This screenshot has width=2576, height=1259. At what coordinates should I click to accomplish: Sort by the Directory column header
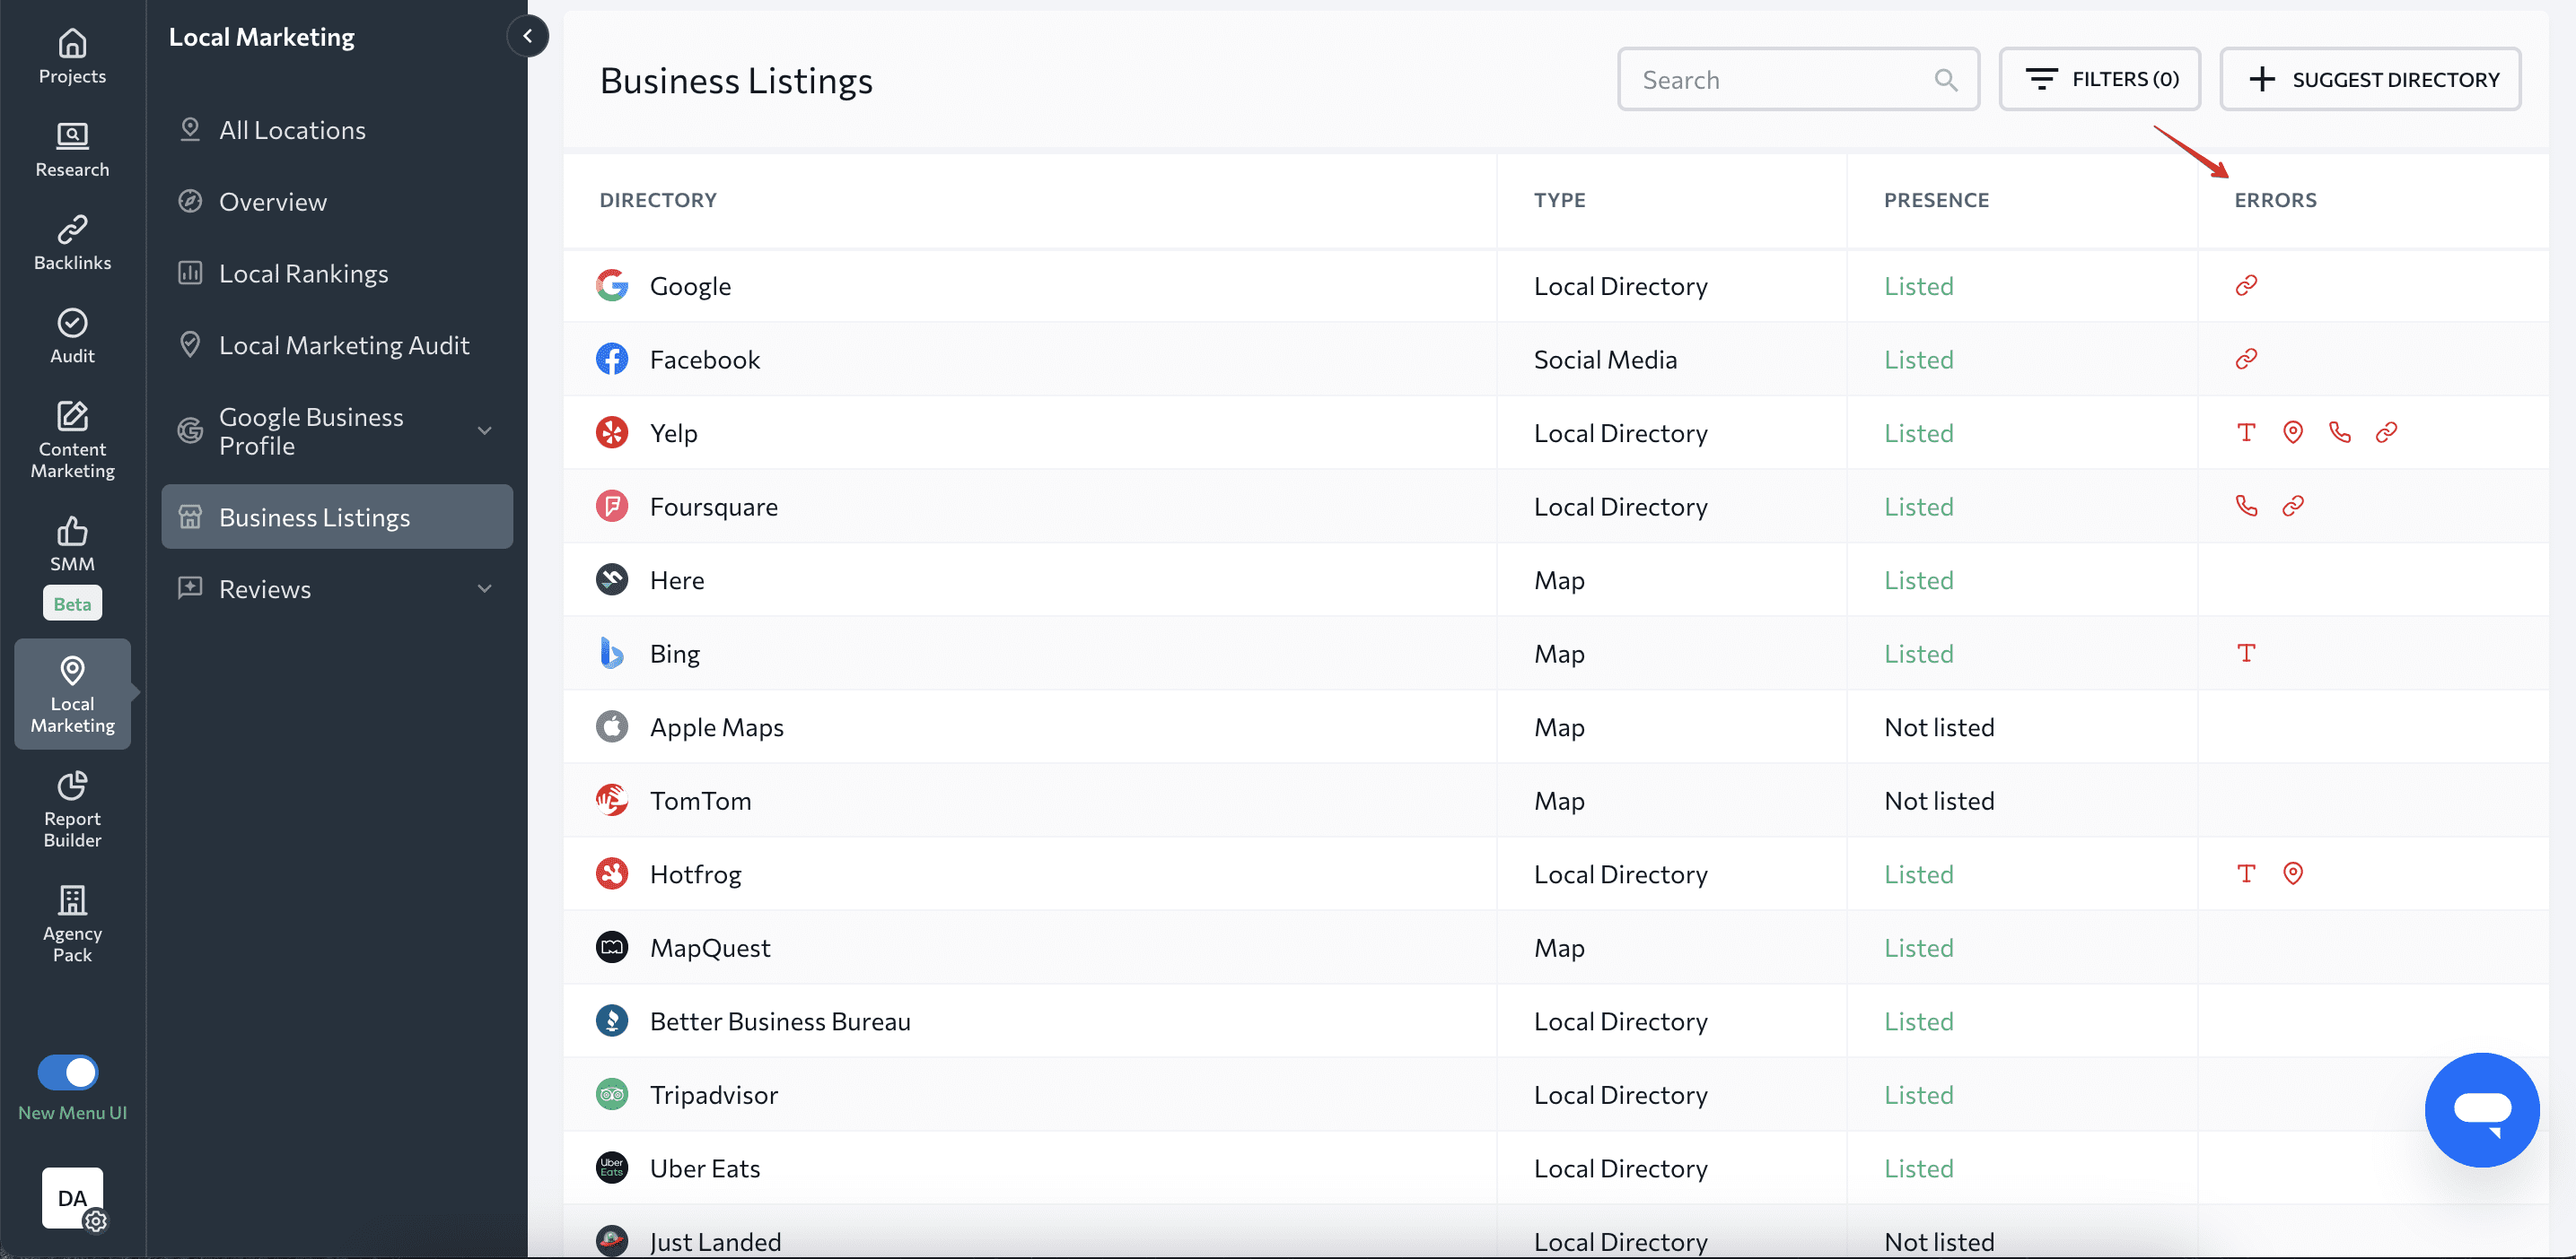(658, 200)
